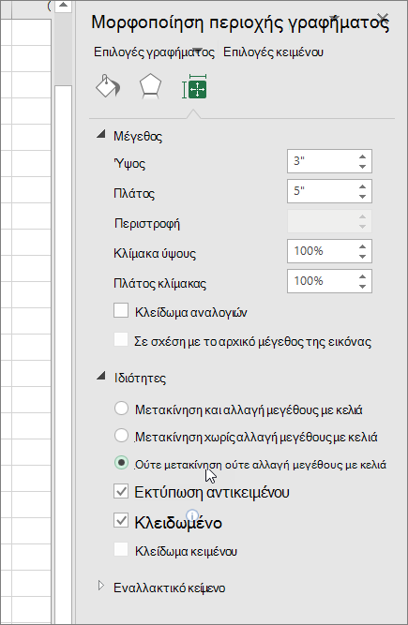
Task: Switch to Επιλογές κειμένου tab
Action: pos(273,52)
